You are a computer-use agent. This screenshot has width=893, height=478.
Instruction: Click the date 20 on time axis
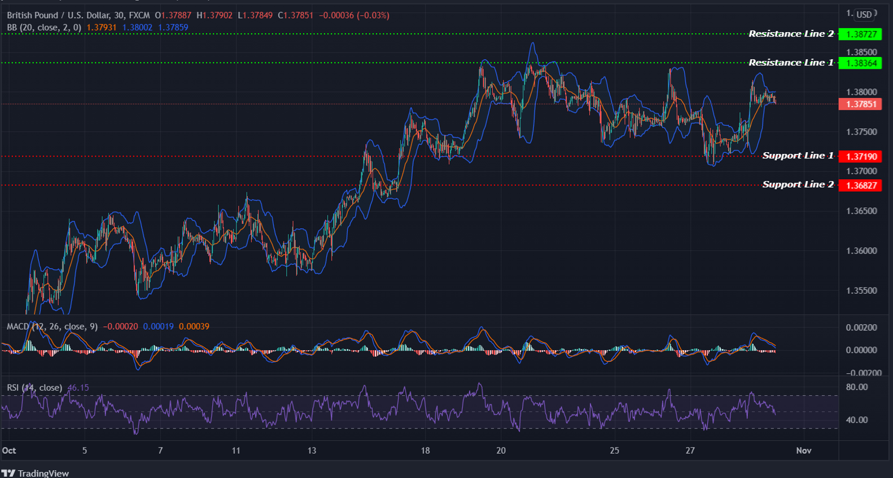tap(501, 450)
